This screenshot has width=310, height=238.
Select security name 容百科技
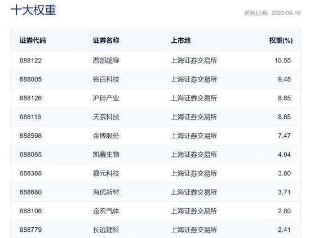[106, 79]
